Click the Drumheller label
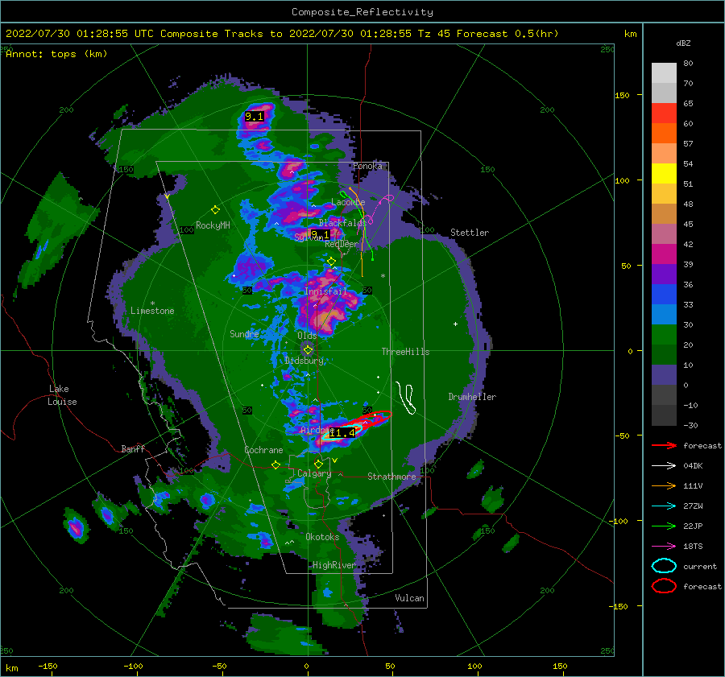 (472, 397)
